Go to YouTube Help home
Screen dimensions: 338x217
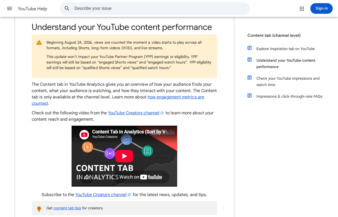(32, 9)
